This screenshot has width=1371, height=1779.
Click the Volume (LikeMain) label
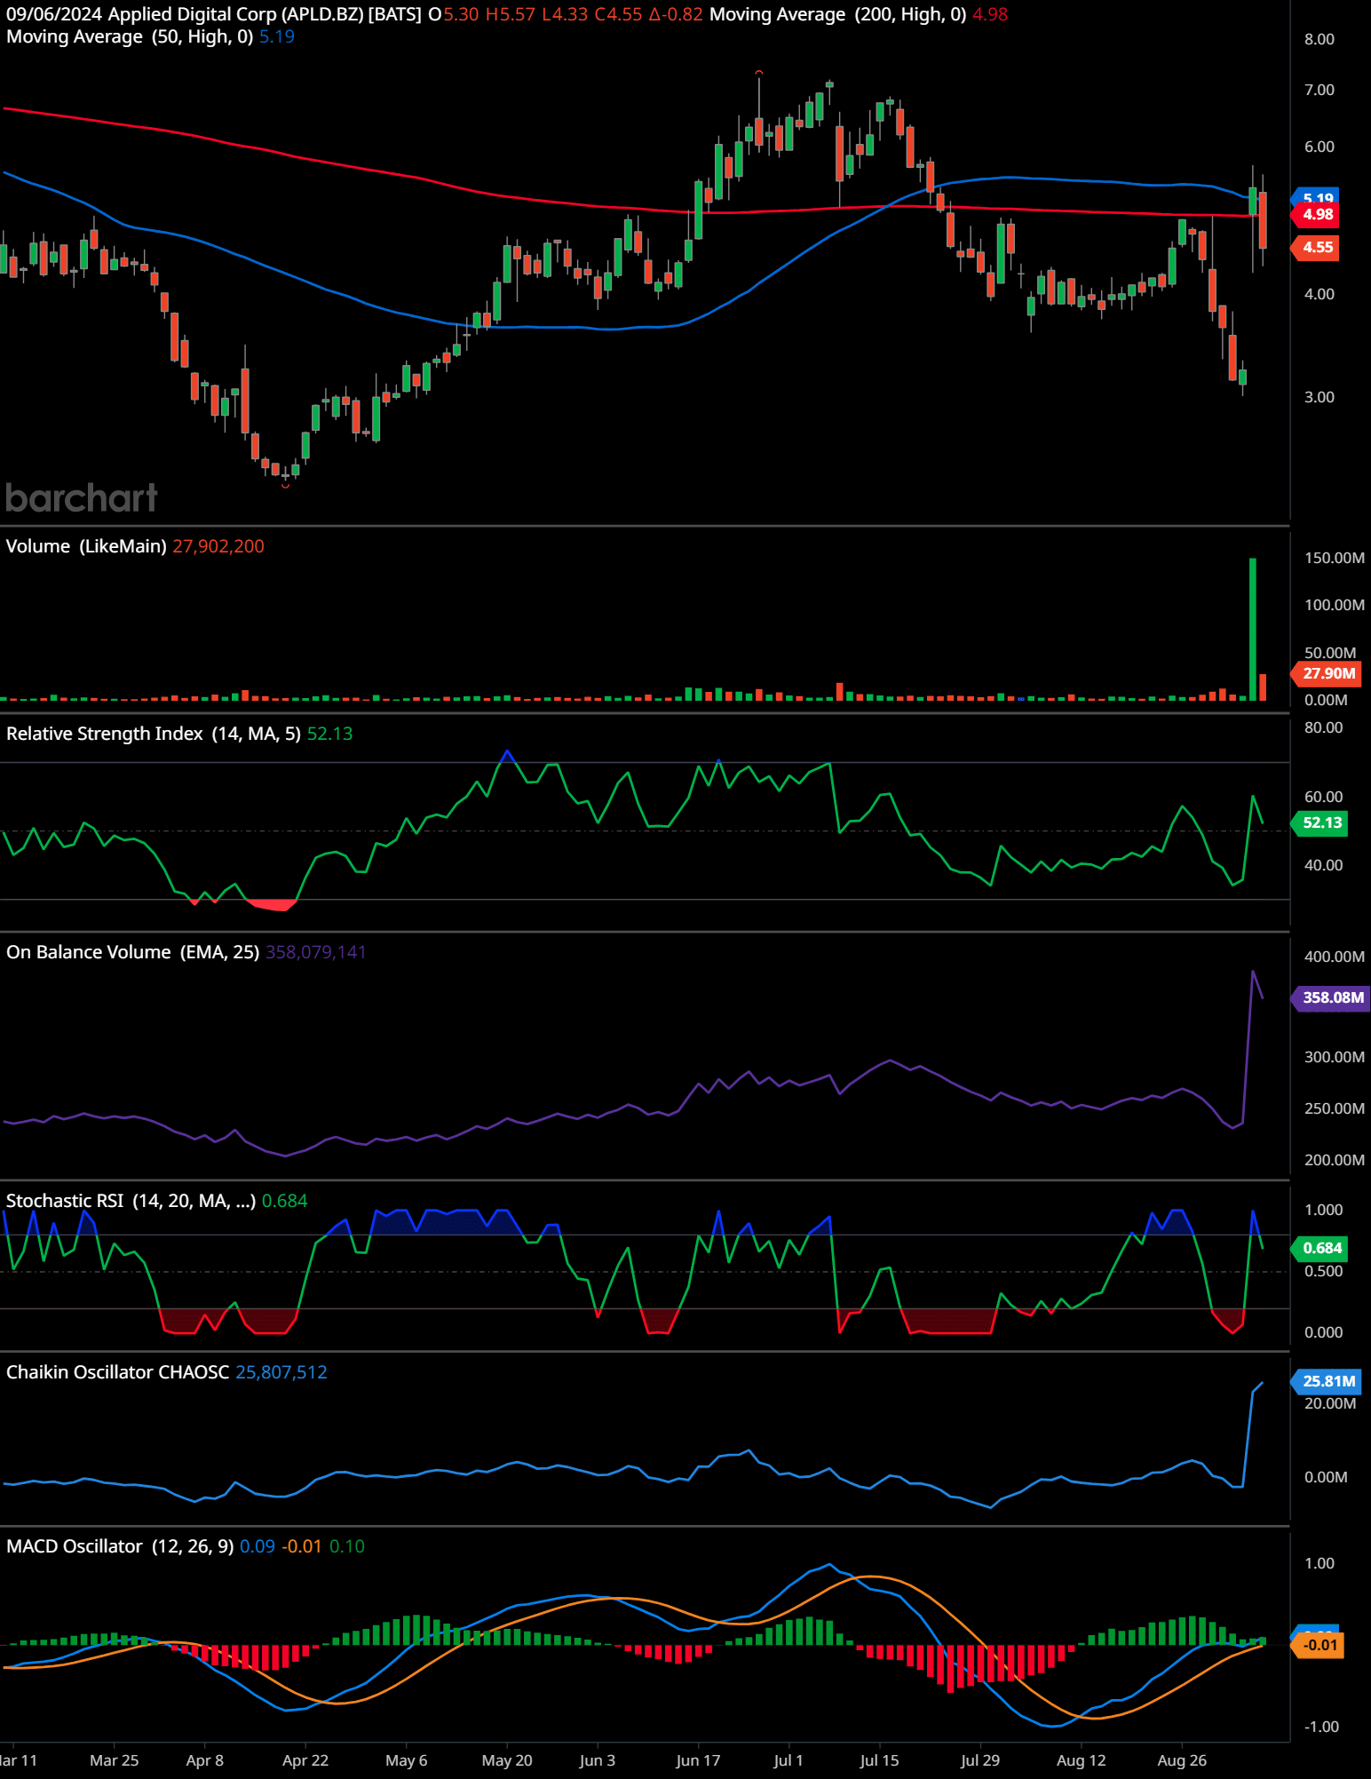click(86, 546)
